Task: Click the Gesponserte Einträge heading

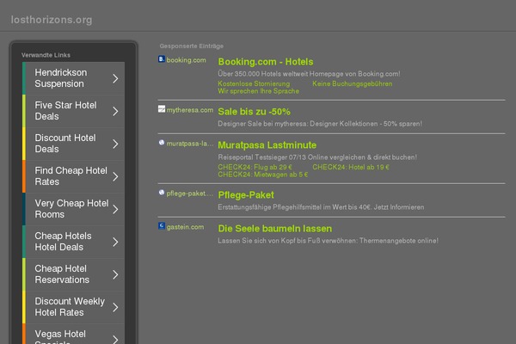Action: pos(192,46)
